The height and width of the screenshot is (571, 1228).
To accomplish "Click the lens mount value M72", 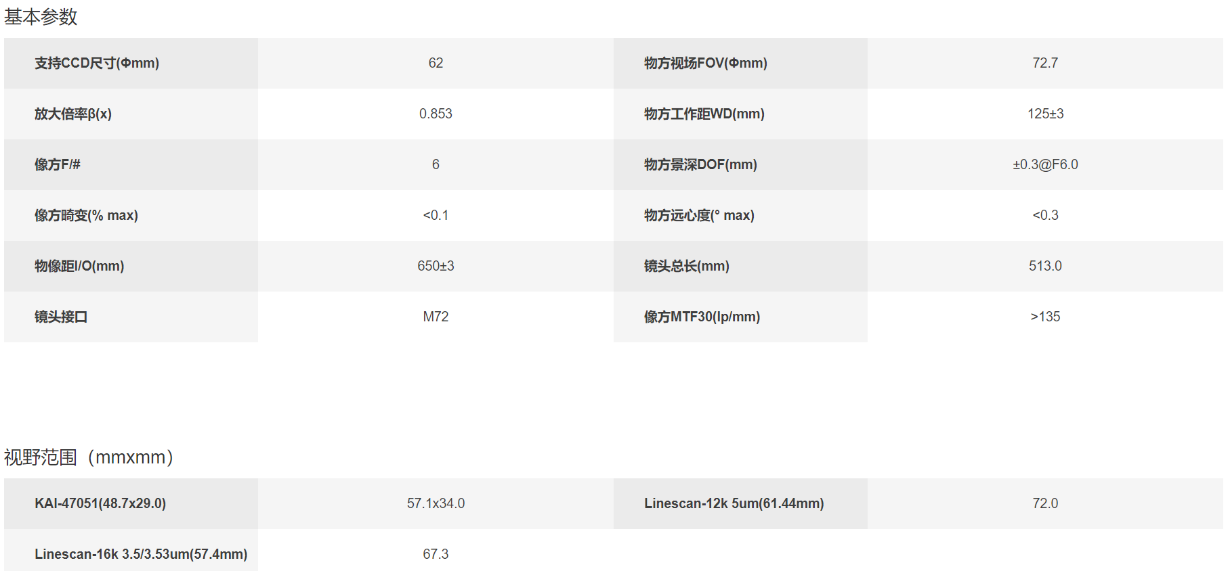I will coord(436,317).
